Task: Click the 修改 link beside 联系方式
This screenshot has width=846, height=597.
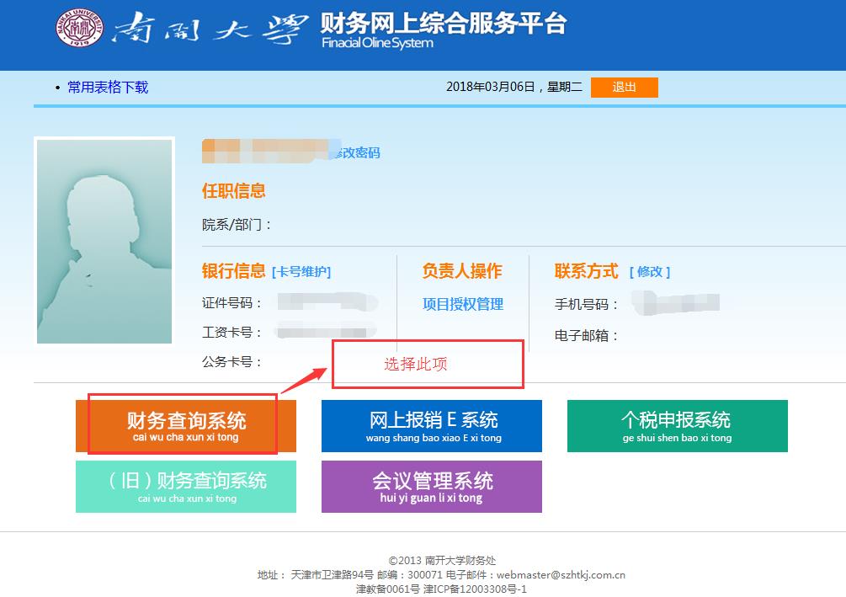Action: coord(650,272)
